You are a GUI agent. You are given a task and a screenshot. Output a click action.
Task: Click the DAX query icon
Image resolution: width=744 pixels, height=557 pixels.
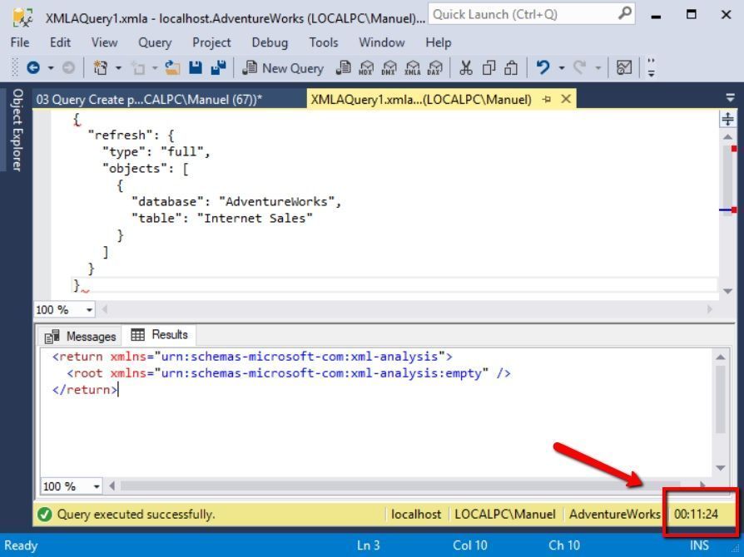pyautogui.click(x=434, y=68)
